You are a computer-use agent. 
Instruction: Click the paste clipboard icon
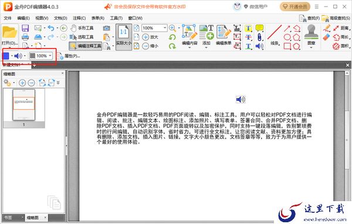pyautogui.click(x=107, y=37)
